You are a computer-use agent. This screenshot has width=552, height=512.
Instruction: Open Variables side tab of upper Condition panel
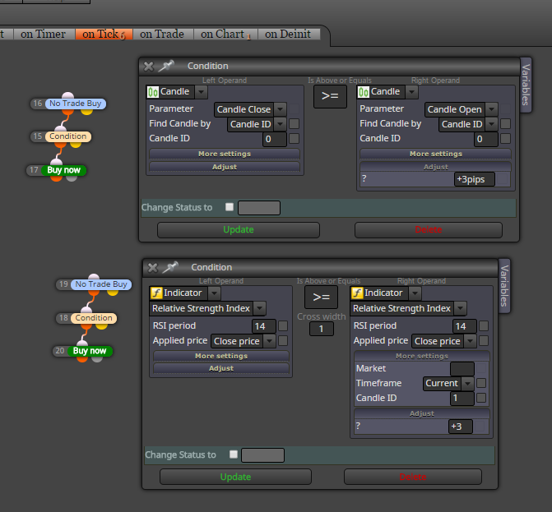pos(526,85)
